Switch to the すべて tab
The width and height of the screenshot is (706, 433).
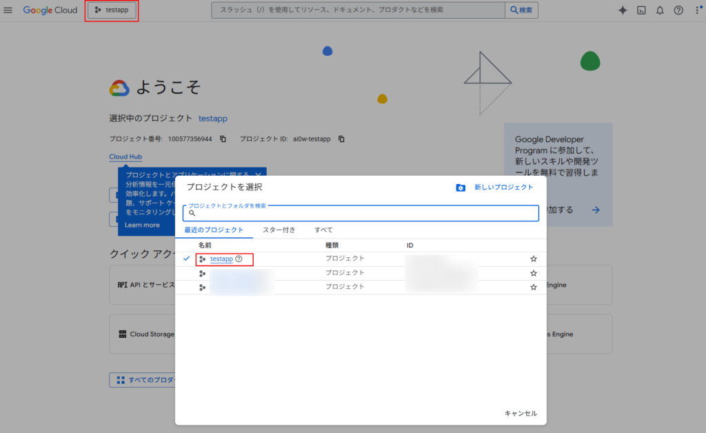[323, 230]
